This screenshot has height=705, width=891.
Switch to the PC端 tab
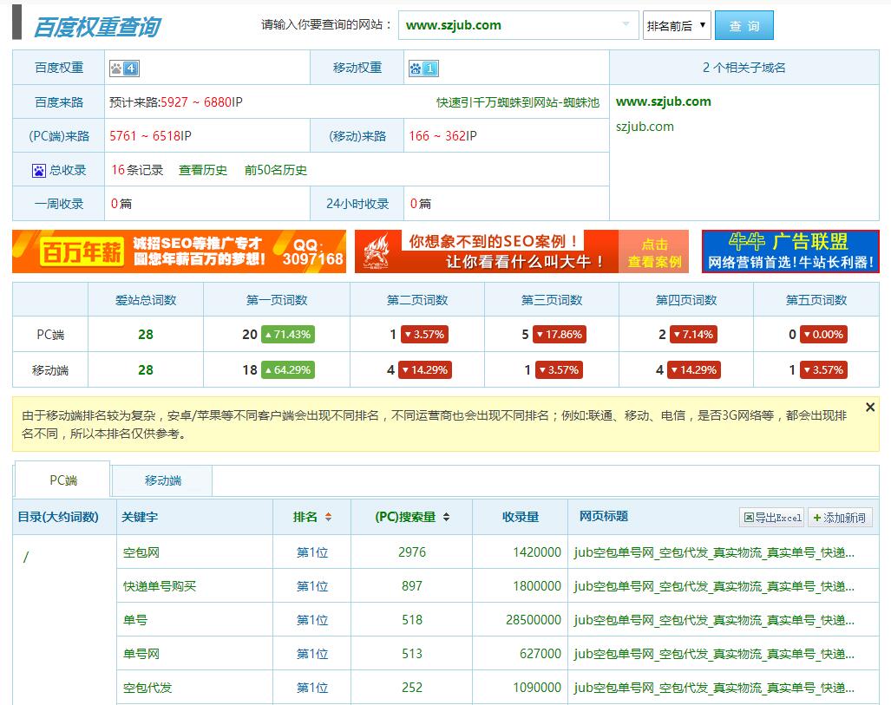point(62,480)
